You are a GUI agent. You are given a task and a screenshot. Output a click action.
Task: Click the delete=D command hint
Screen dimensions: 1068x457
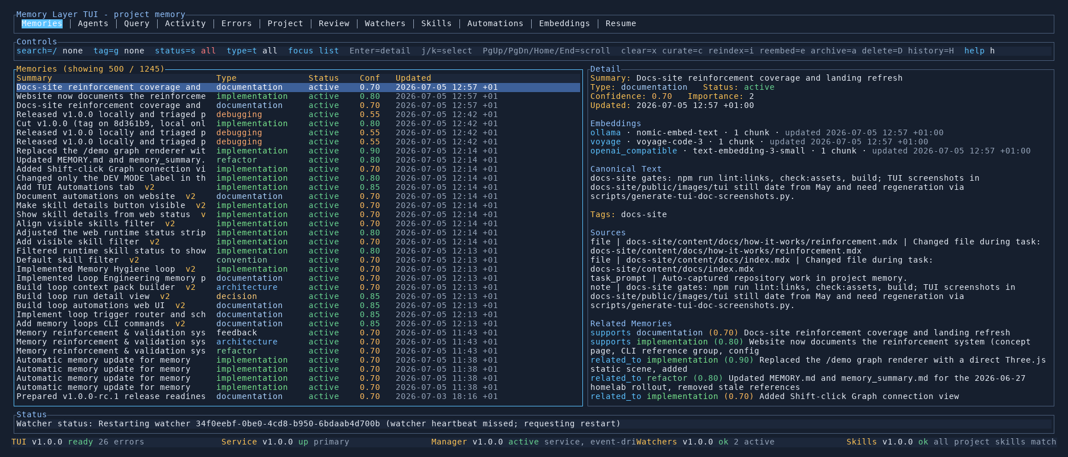click(x=882, y=51)
